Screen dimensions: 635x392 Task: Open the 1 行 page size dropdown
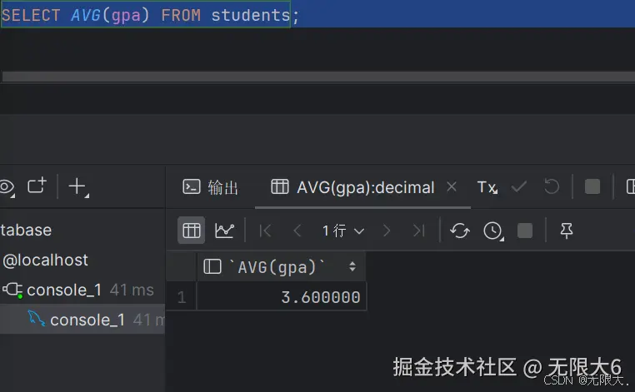pyautogui.click(x=343, y=231)
